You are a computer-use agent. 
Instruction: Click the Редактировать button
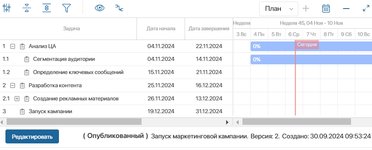(32, 136)
